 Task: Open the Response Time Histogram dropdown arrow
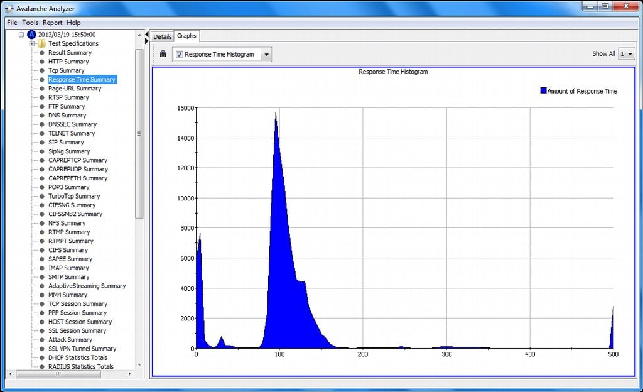266,54
